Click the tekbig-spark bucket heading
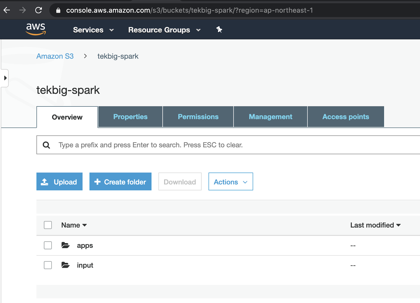Image resolution: width=420 pixels, height=303 pixels. pos(68,90)
